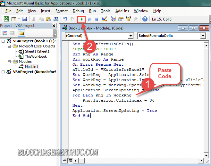211x166 pixels.
Task: Click the 'For Each Rng In WorkRng' line
Action: click(x=102, y=95)
